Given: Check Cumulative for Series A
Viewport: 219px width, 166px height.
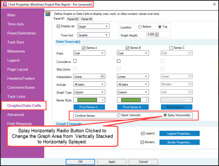Looking at the screenshot, I should pyautogui.click(x=75, y=61).
